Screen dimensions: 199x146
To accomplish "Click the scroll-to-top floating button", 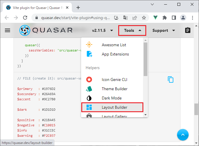I will [183, 135].
